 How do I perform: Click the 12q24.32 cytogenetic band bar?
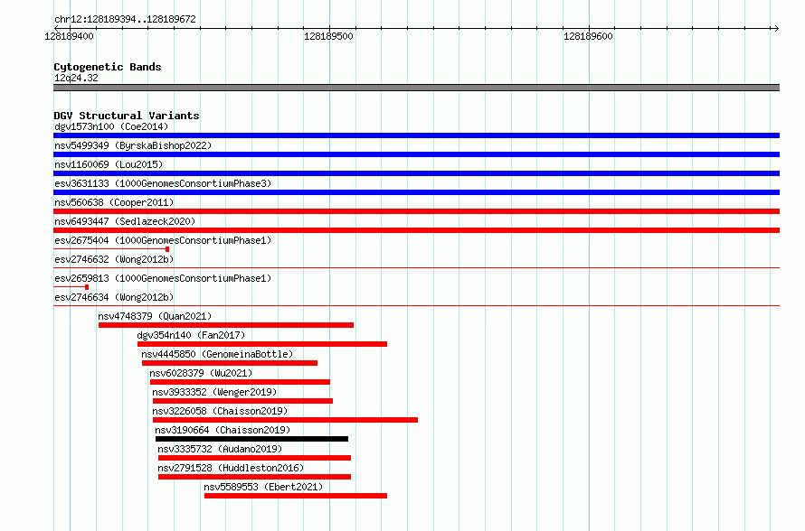[x=416, y=88]
